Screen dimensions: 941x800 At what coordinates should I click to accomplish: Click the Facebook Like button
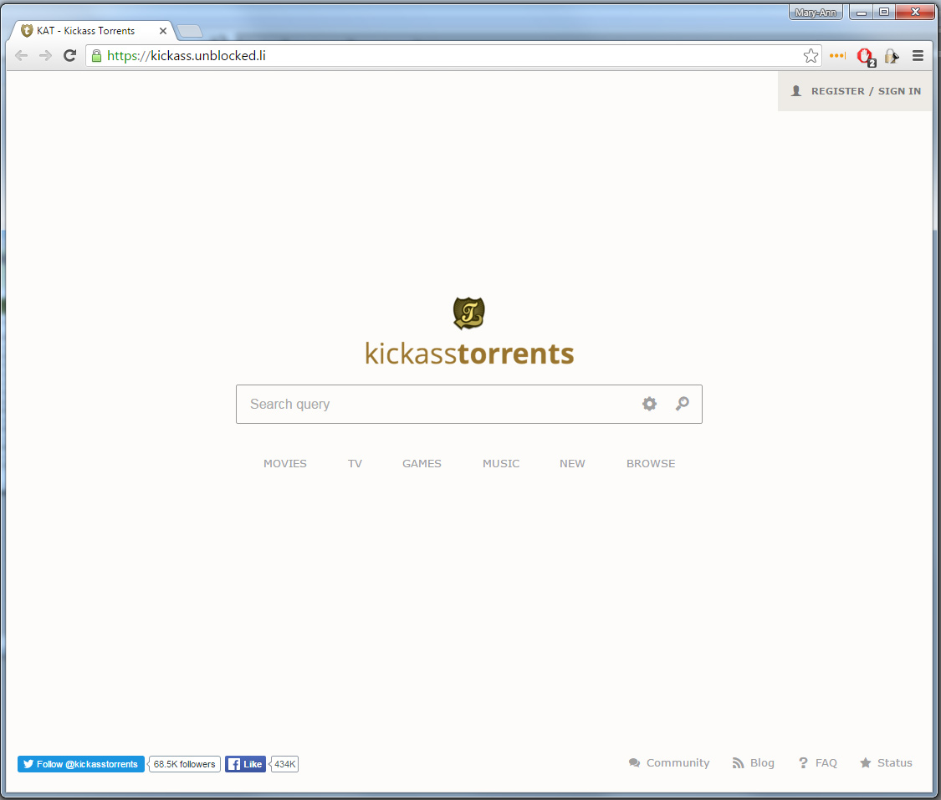(x=245, y=764)
